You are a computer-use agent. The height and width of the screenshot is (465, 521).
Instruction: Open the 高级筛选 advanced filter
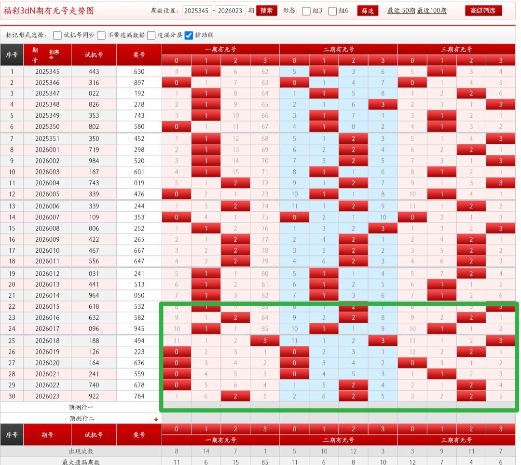click(483, 11)
